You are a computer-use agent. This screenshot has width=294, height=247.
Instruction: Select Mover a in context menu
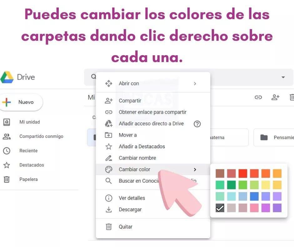click(x=128, y=135)
